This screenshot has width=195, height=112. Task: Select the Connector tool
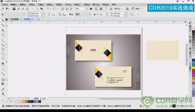(x=3, y=74)
